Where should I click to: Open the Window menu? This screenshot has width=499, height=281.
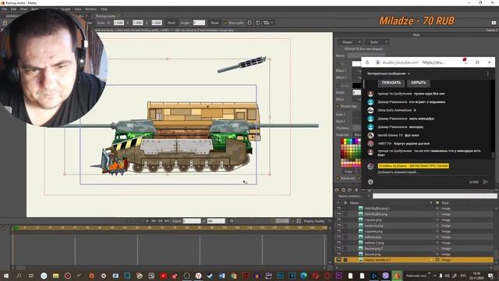click(x=90, y=9)
